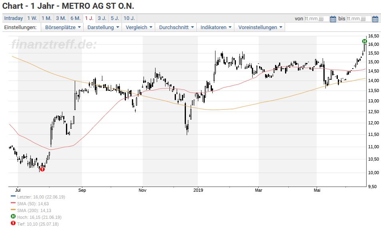Click the 'Nov' label on the time axis

click(x=142, y=190)
